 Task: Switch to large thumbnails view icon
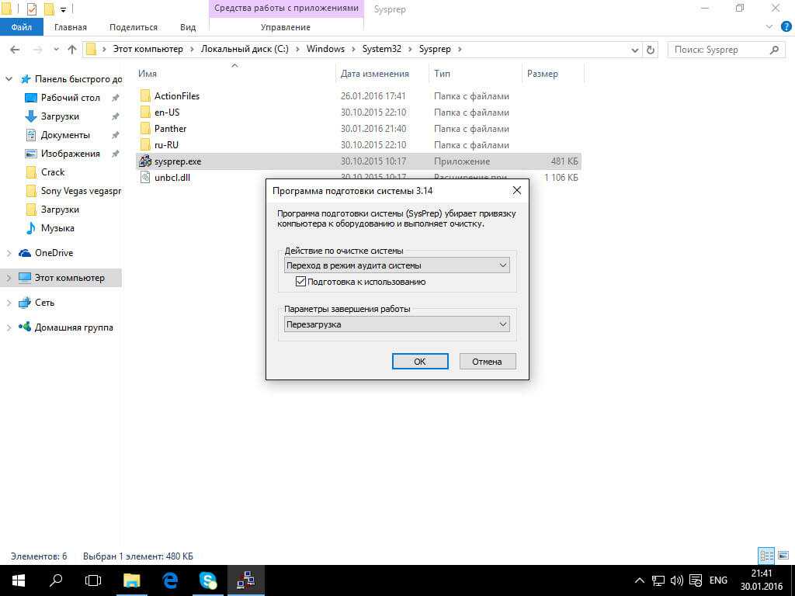pos(782,556)
